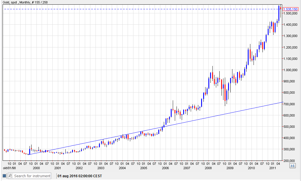301x181 pixels.
Task: Click the 200,000 price axis label
Action: point(291,161)
